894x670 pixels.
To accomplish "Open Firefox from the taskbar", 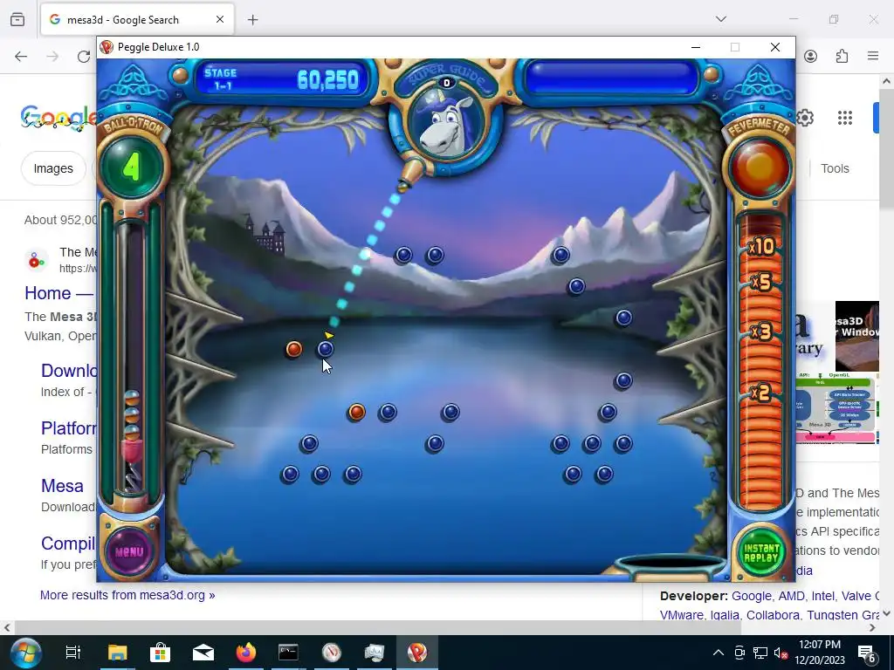I will coord(245,653).
